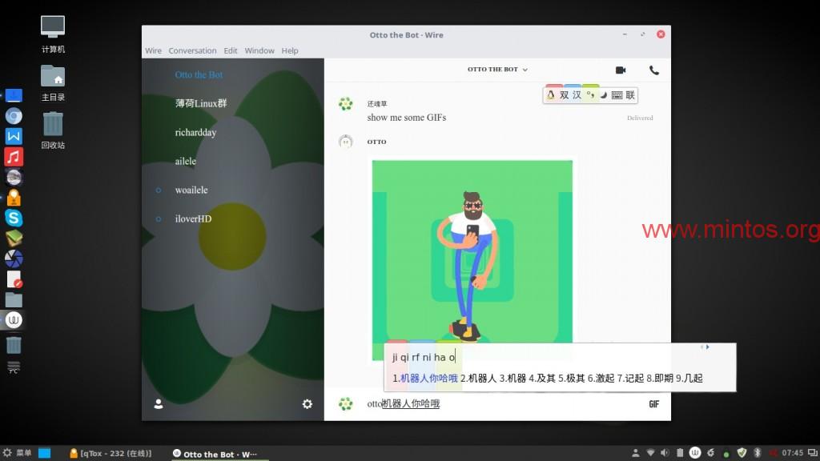The width and height of the screenshot is (820, 461).
Task: Open the 回收站 trash desktop icon
Action: pos(53,130)
